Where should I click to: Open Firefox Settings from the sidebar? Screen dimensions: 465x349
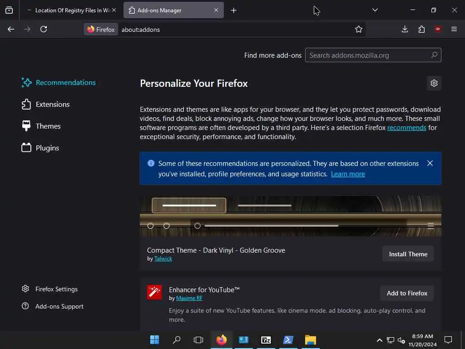click(49, 289)
